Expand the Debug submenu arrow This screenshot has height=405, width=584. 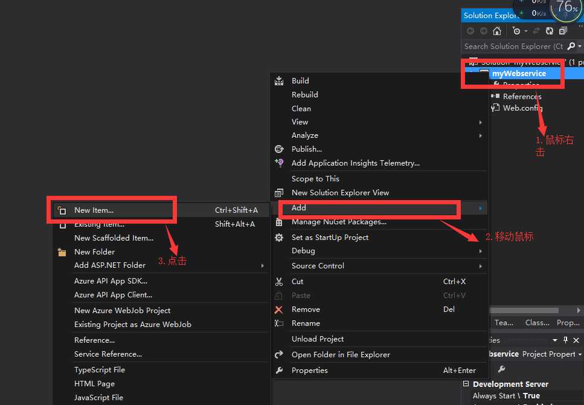click(481, 251)
